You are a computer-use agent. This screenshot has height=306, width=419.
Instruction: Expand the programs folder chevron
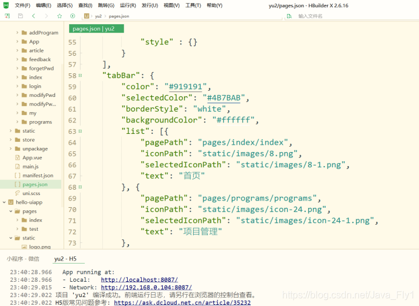(17, 122)
